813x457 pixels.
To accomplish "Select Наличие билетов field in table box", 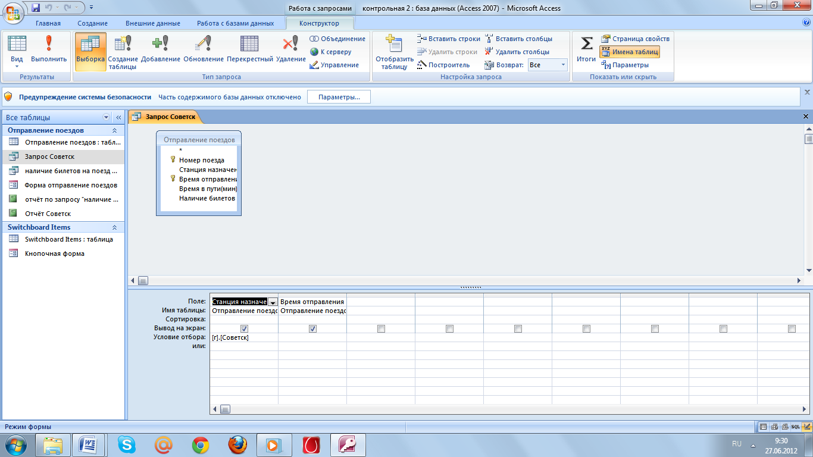I will click(x=207, y=198).
